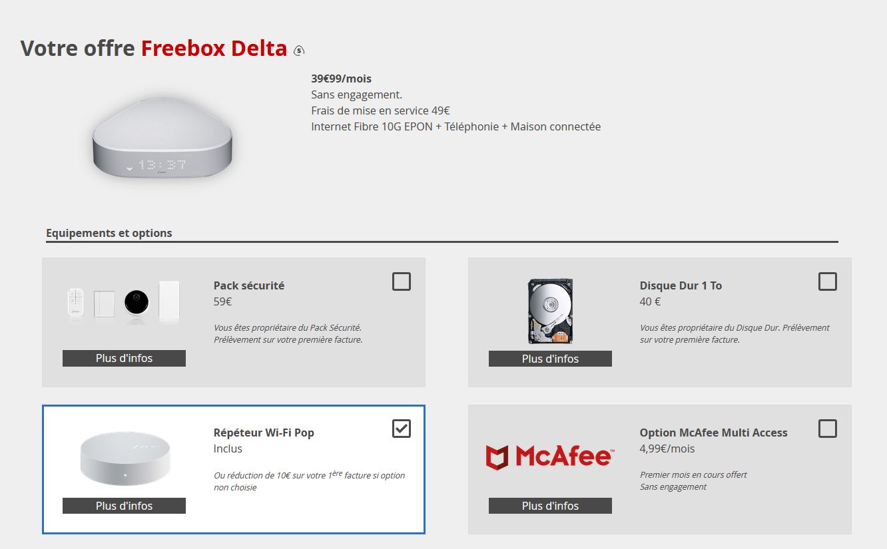
Task: Show Plus d'infos for Répéteur Wi-Fi Pop
Action: click(124, 506)
